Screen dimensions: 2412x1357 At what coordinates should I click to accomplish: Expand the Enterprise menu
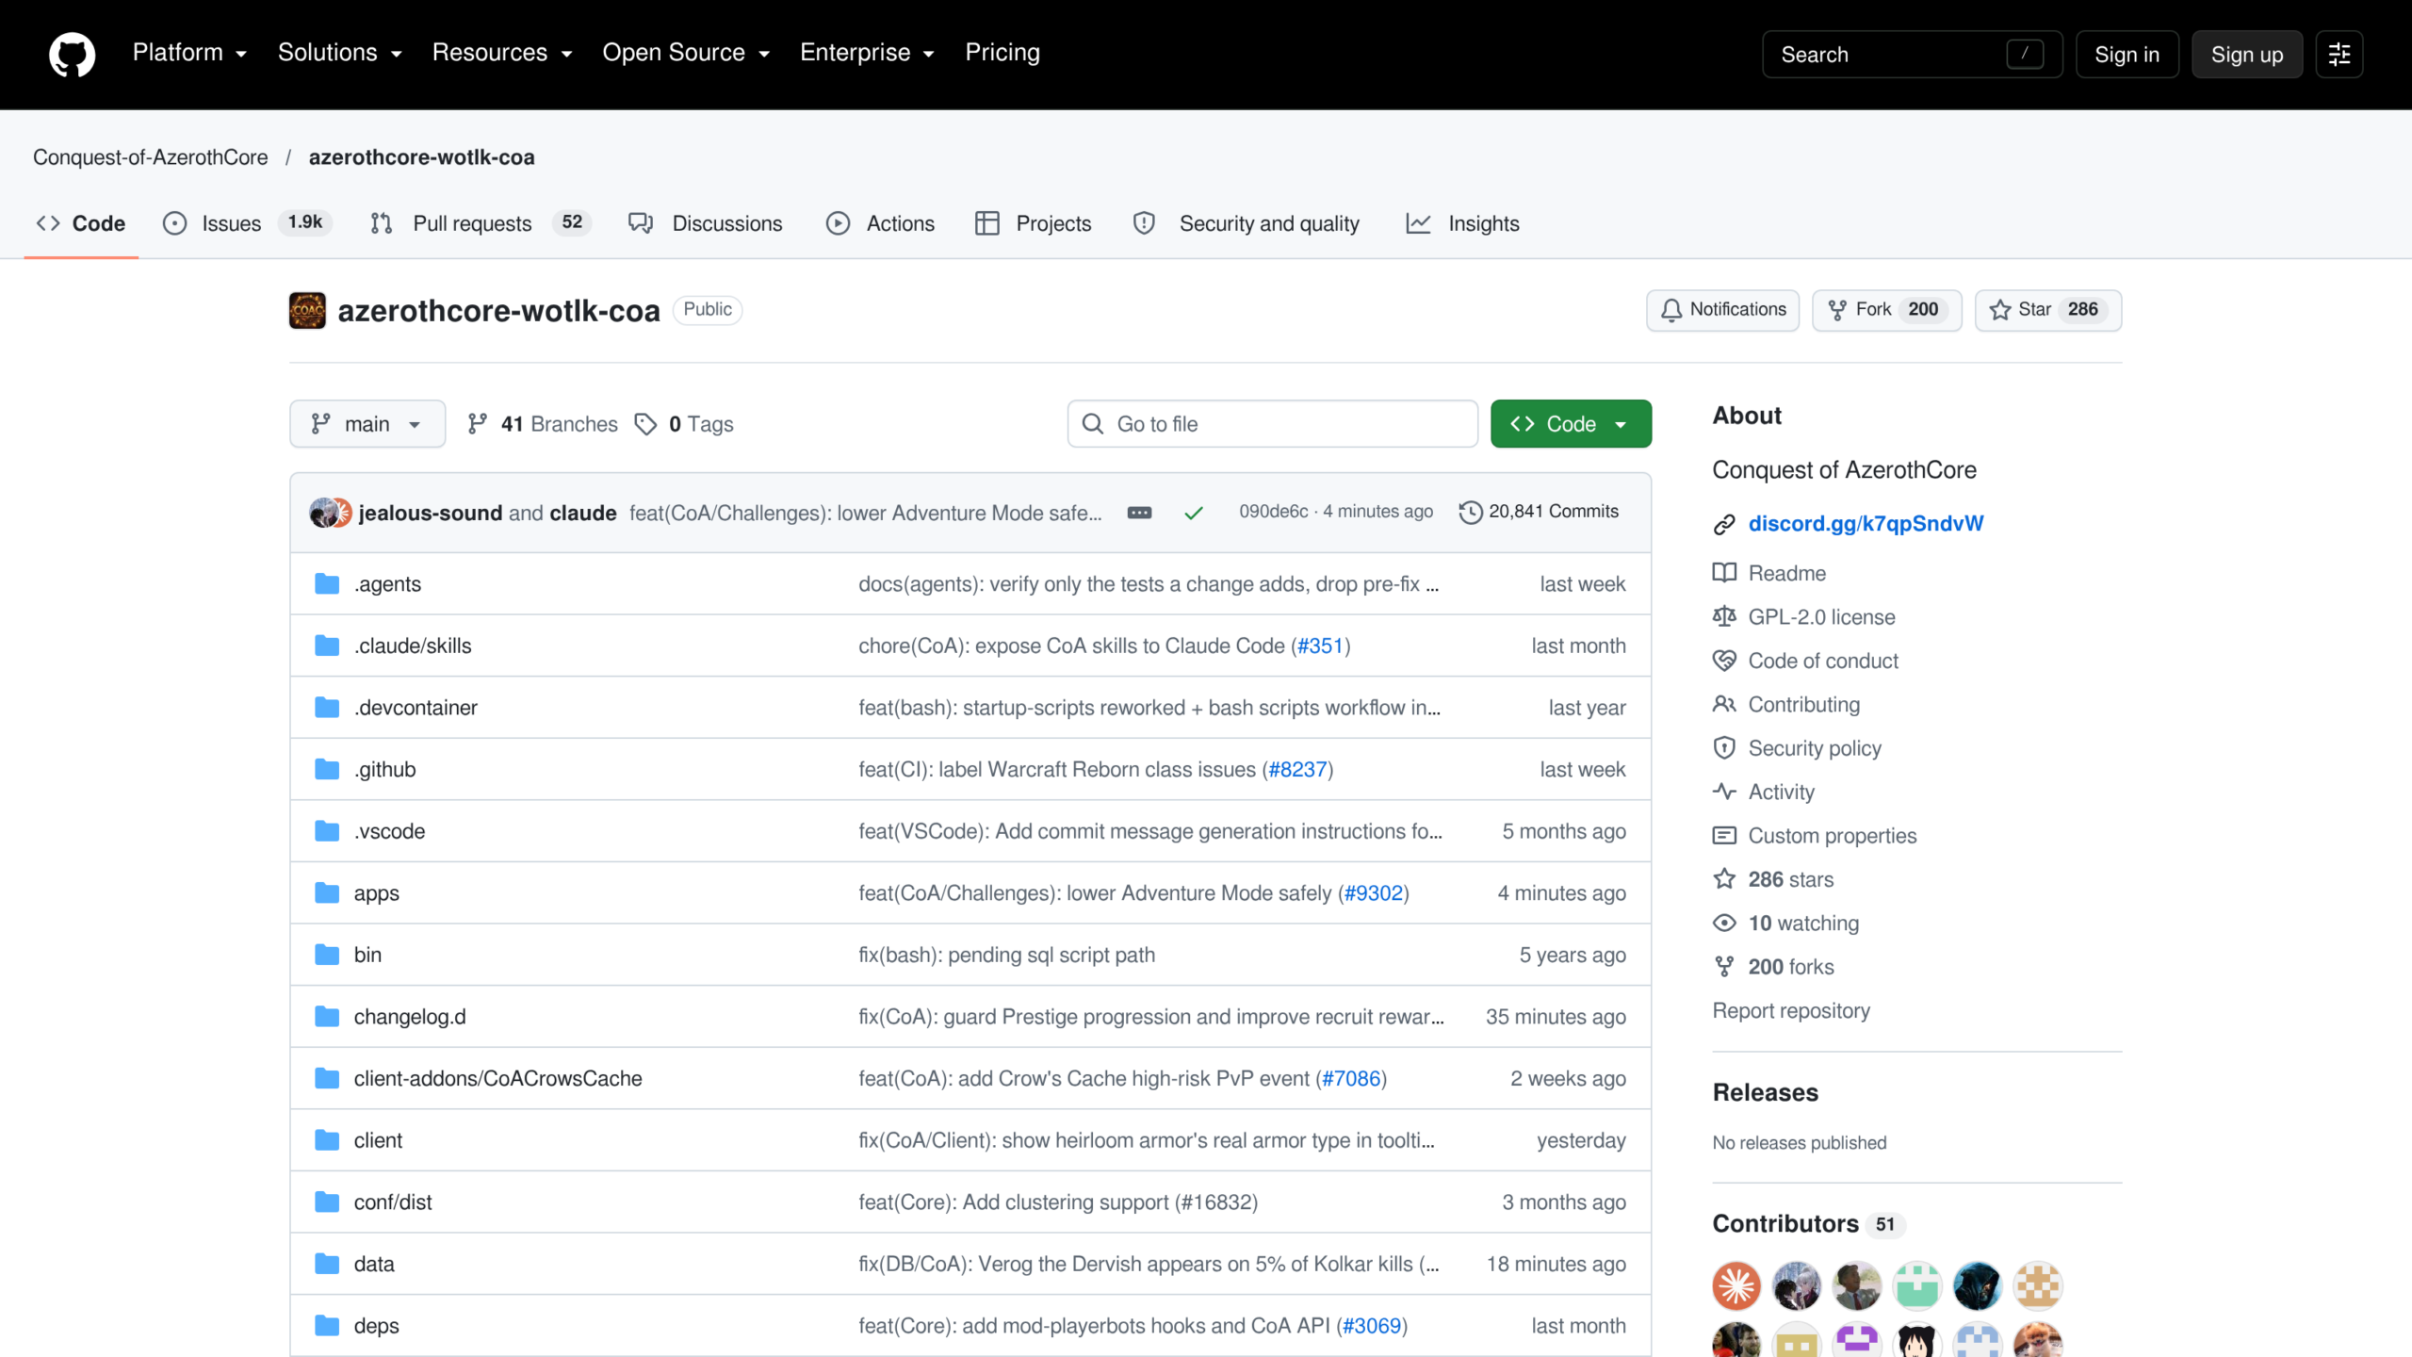pyautogui.click(x=867, y=53)
